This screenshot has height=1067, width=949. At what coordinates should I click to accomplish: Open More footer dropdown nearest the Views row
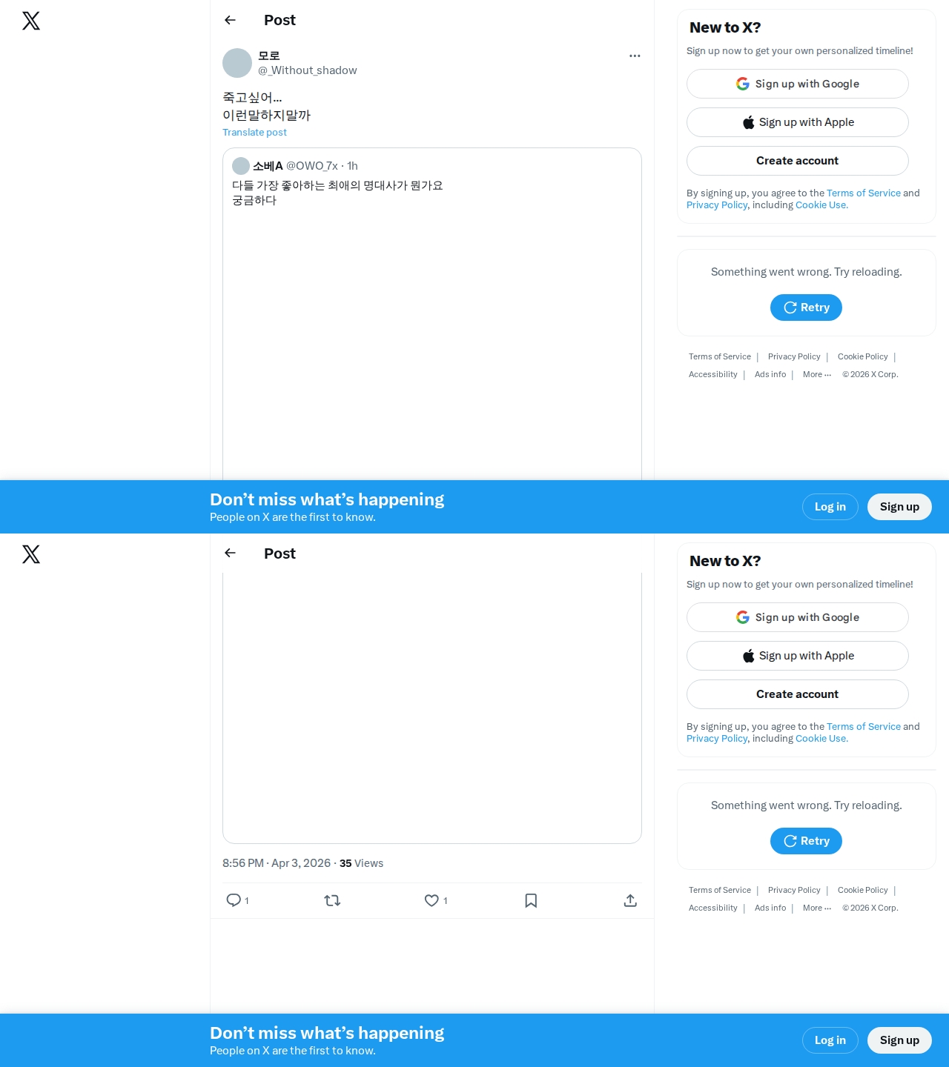click(x=817, y=908)
